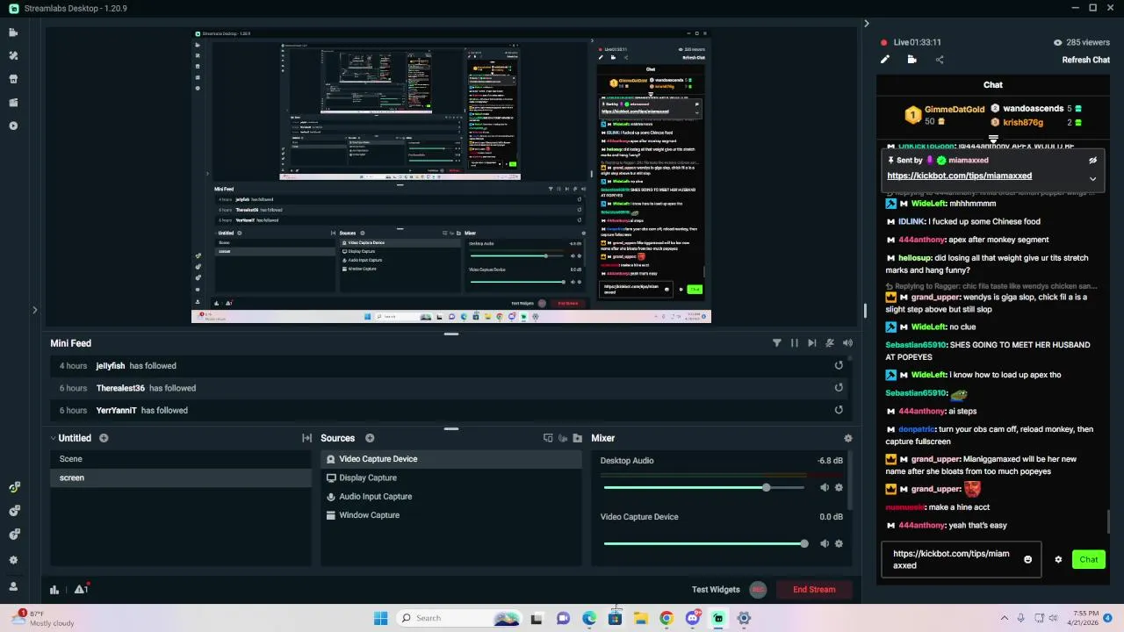Add a source folder icon
This screenshot has width=1124, height=632.
click(x=577, y=438)
